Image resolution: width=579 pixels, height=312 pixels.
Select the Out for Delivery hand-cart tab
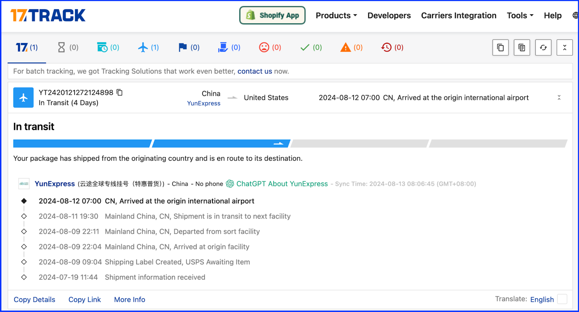229,47
